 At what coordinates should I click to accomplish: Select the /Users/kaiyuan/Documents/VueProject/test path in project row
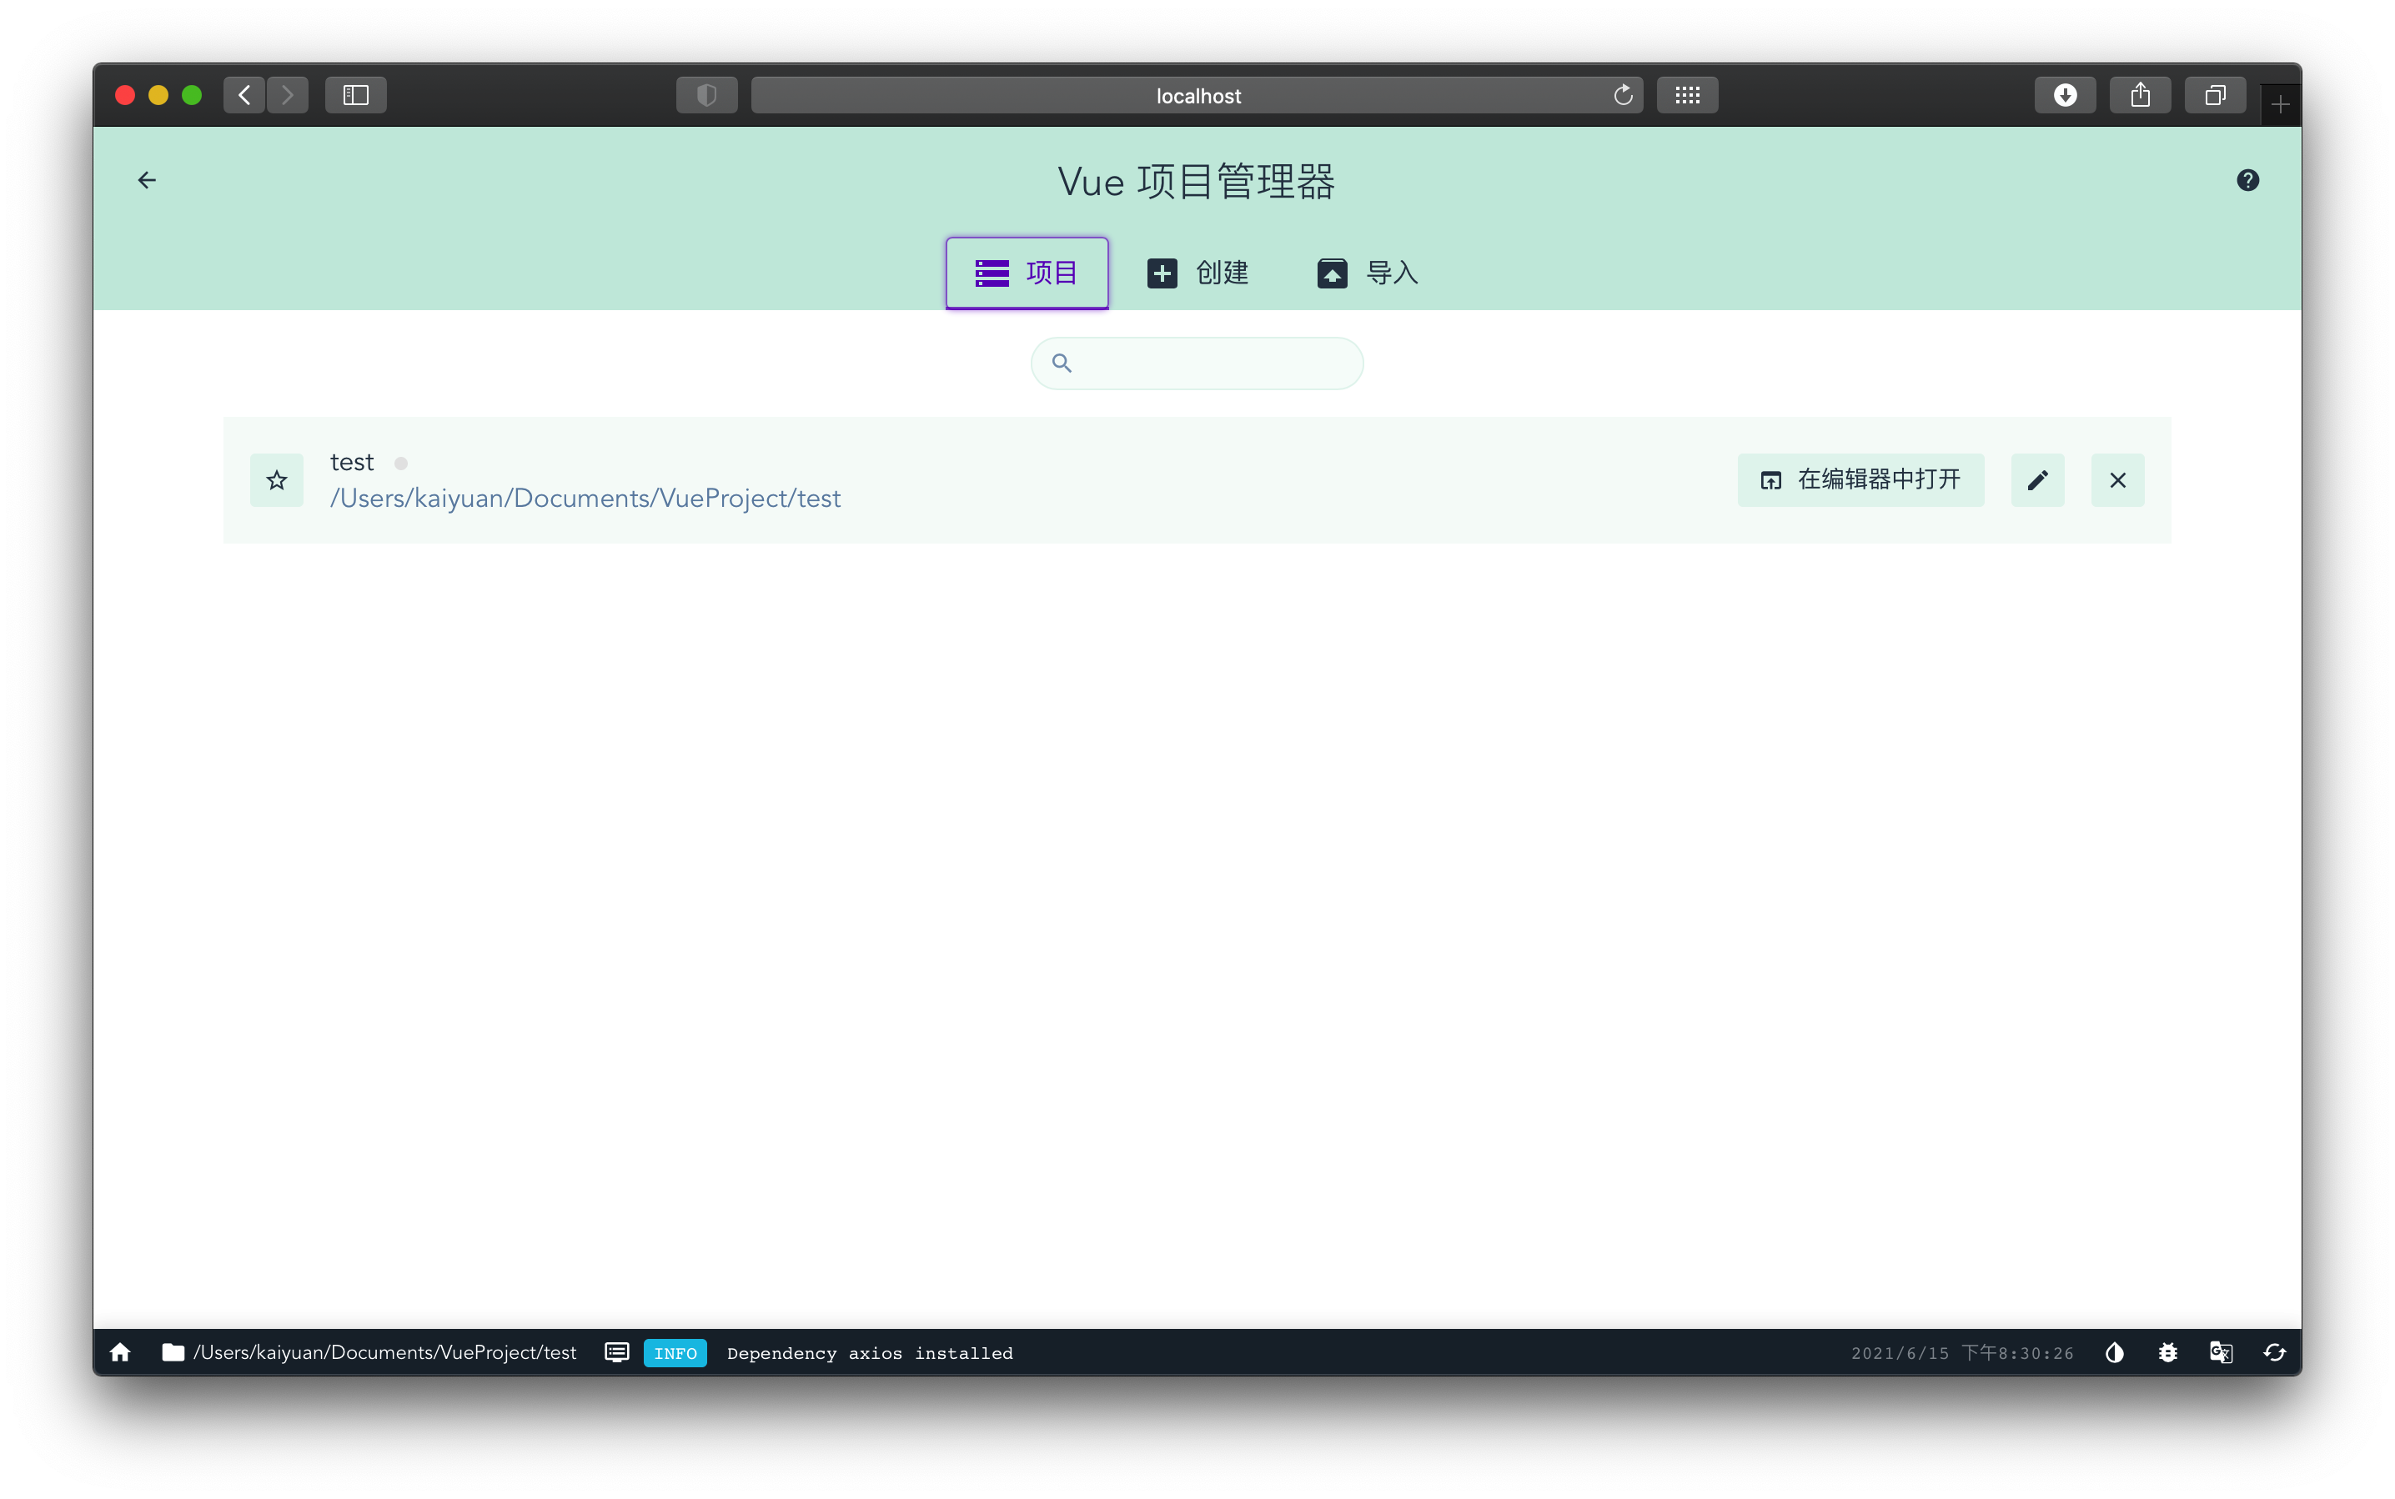click(x=585, y=499)
